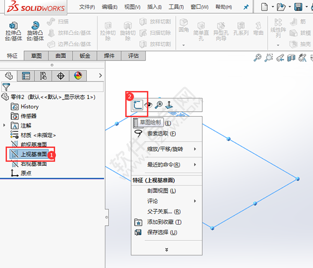Expand hidden context menu items chevron
Viewport: 313px width, 268px height.
[167, 250]
